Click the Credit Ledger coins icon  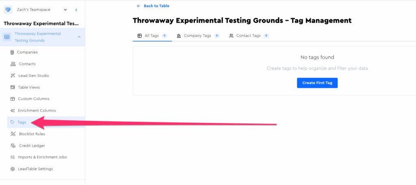coord(13,146)
